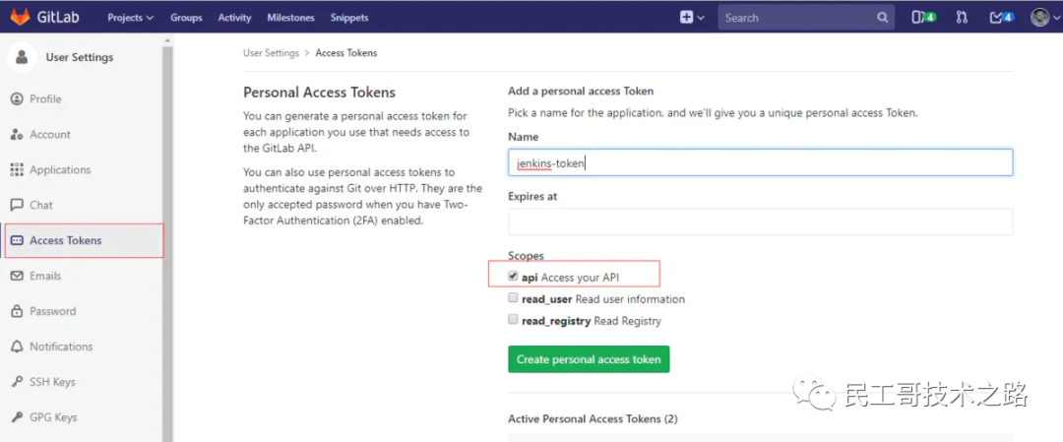The height and width of the screenshot is (442, 1063).
Task: Open the user avatar dropdown
Action: click(1044, 18)
